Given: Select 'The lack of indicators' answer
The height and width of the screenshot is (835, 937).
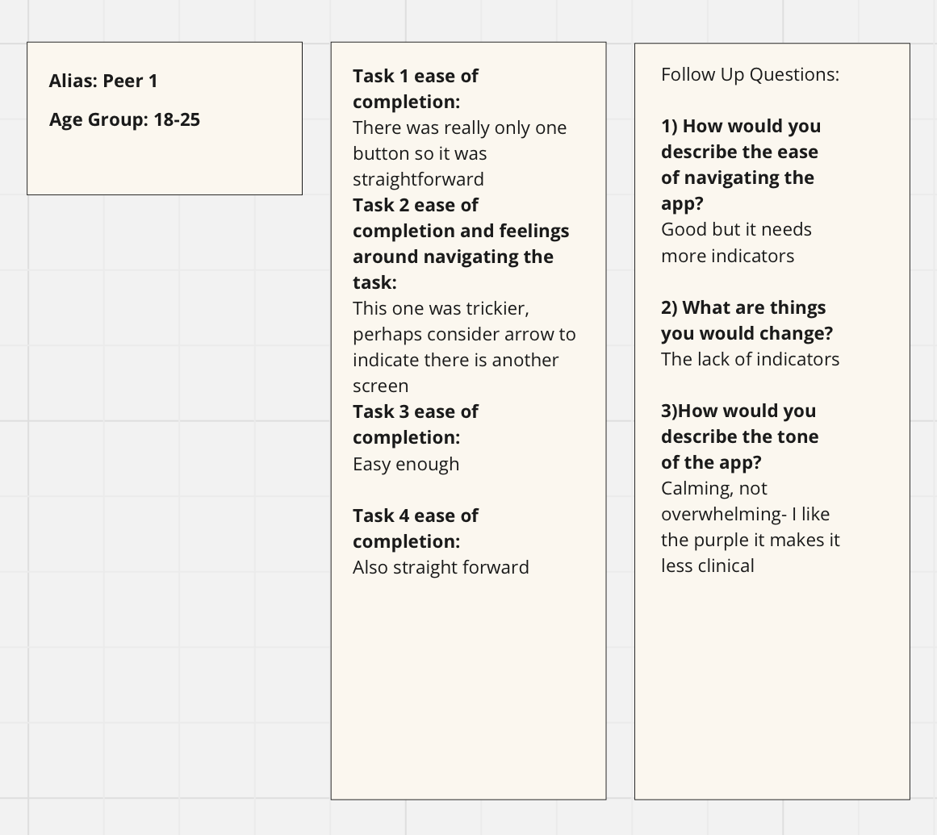Looking at the screenshot, I should 750,359.
